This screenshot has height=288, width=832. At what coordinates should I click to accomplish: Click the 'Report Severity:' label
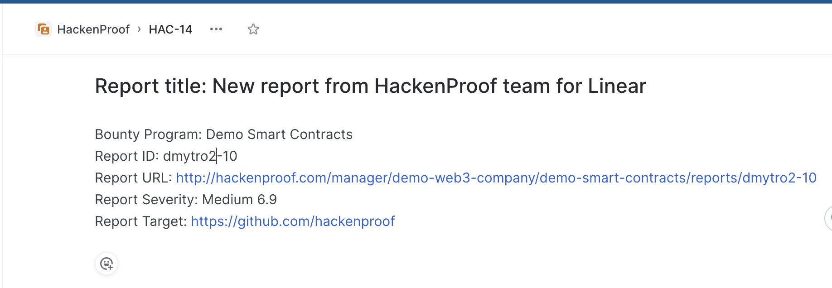coord(146,200)
